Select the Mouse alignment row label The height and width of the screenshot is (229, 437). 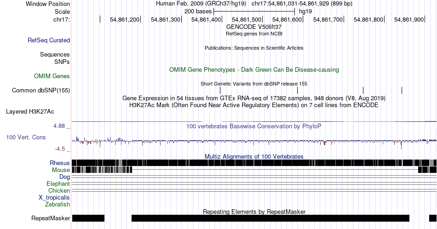tap(61, 170)
